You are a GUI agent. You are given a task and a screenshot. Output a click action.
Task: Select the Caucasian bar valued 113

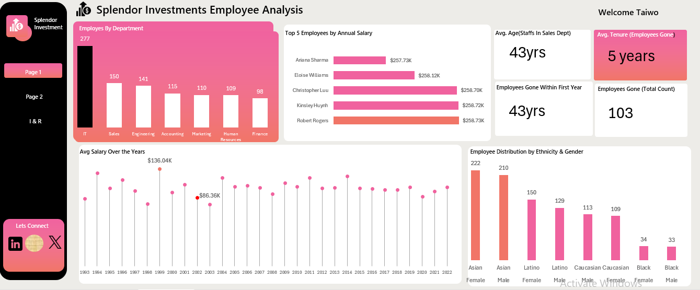(588, 237)
